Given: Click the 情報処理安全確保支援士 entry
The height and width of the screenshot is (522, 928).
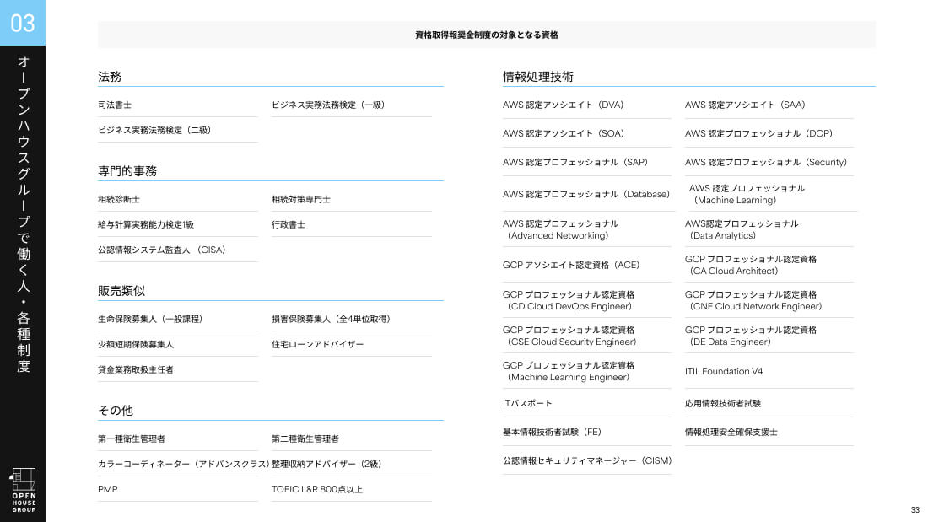Looking at the screenshot, I should [731, 432].
